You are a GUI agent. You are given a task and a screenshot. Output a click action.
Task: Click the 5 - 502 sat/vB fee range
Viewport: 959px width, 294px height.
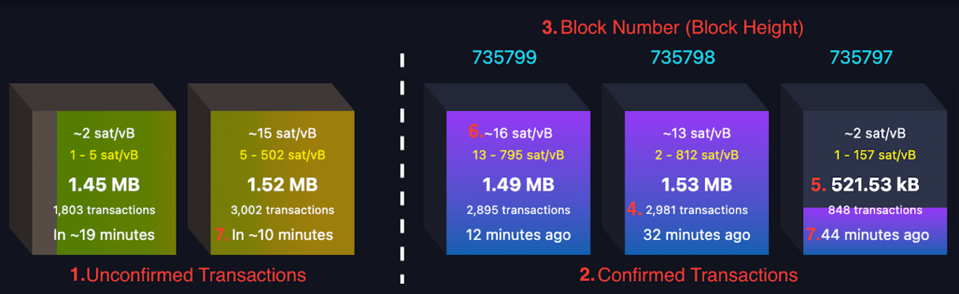pos(282,155)
